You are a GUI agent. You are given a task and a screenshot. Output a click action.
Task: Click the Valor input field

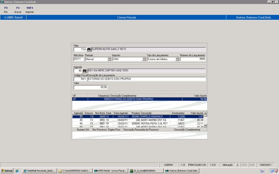[90, 87]
